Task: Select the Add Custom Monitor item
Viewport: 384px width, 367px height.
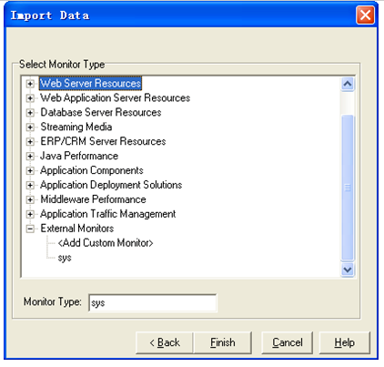Action: (x=106, y=243)
